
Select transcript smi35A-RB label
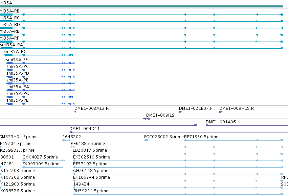click(x=9, y=11)
